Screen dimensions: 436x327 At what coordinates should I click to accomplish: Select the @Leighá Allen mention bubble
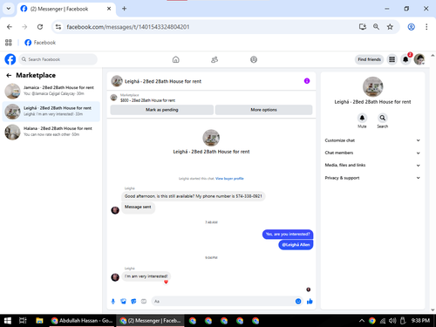point(296,245)
